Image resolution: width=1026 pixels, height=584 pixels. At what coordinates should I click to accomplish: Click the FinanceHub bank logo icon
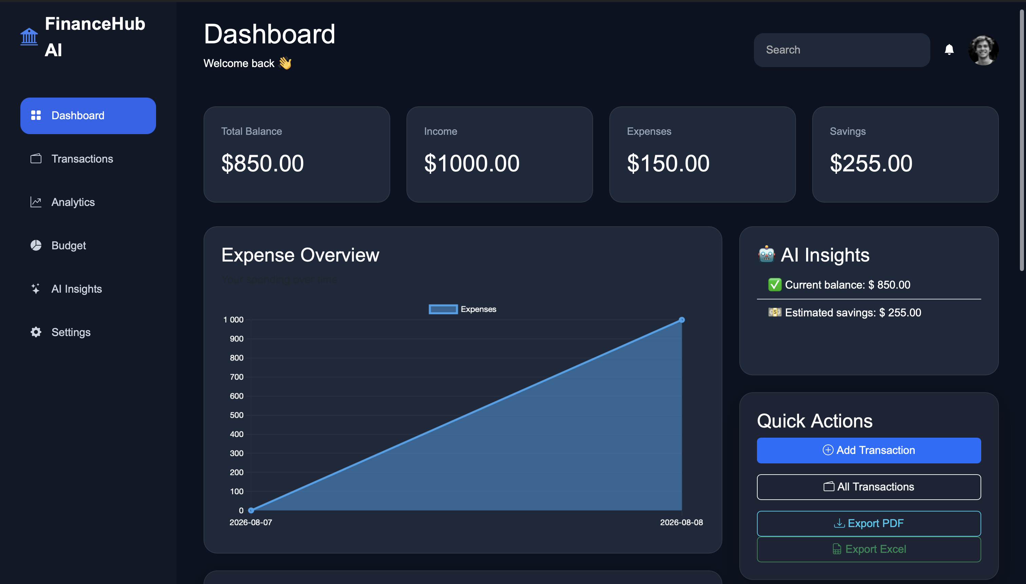click(x=29, y=37)
